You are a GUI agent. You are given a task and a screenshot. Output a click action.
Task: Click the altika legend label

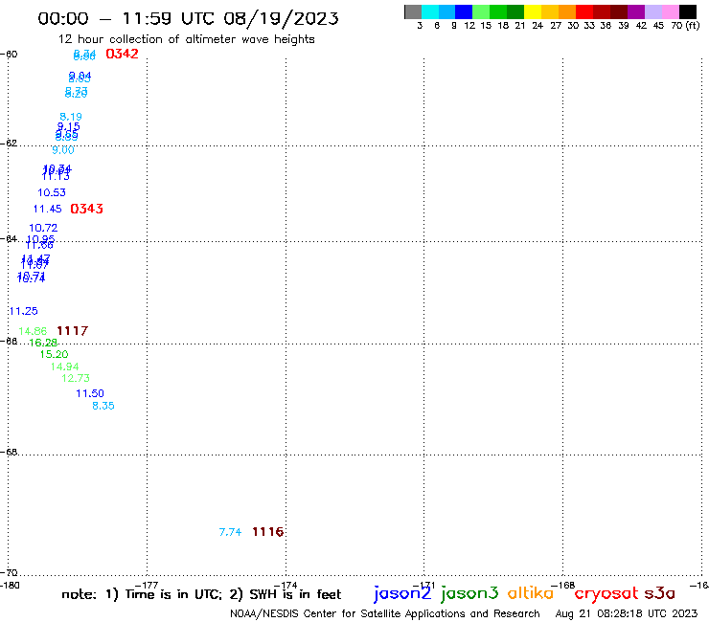coord(531,592)
